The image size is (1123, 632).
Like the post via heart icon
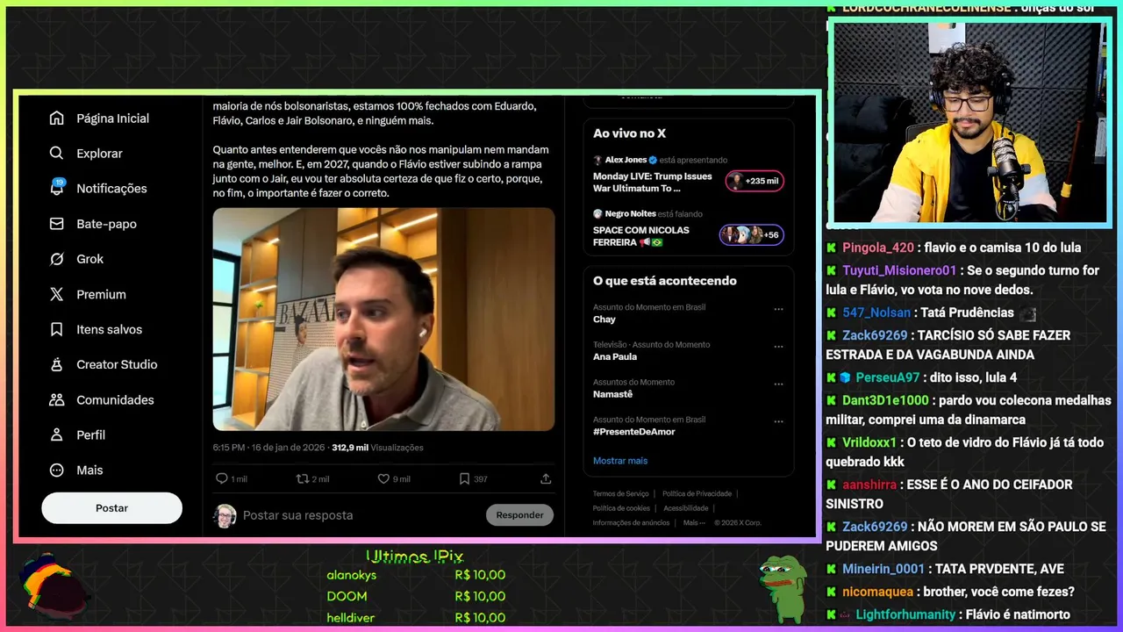coord(383,478)
